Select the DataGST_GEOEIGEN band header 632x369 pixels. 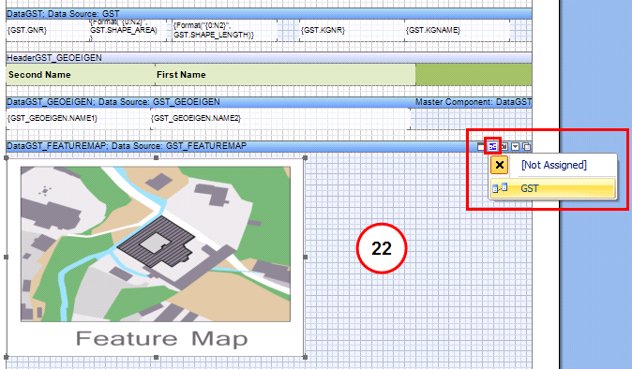(x=269, y=102)
